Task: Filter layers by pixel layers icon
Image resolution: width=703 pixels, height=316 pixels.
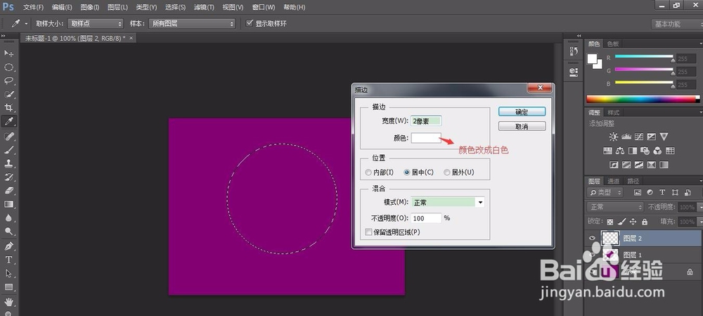Action: tap(637, 193)
